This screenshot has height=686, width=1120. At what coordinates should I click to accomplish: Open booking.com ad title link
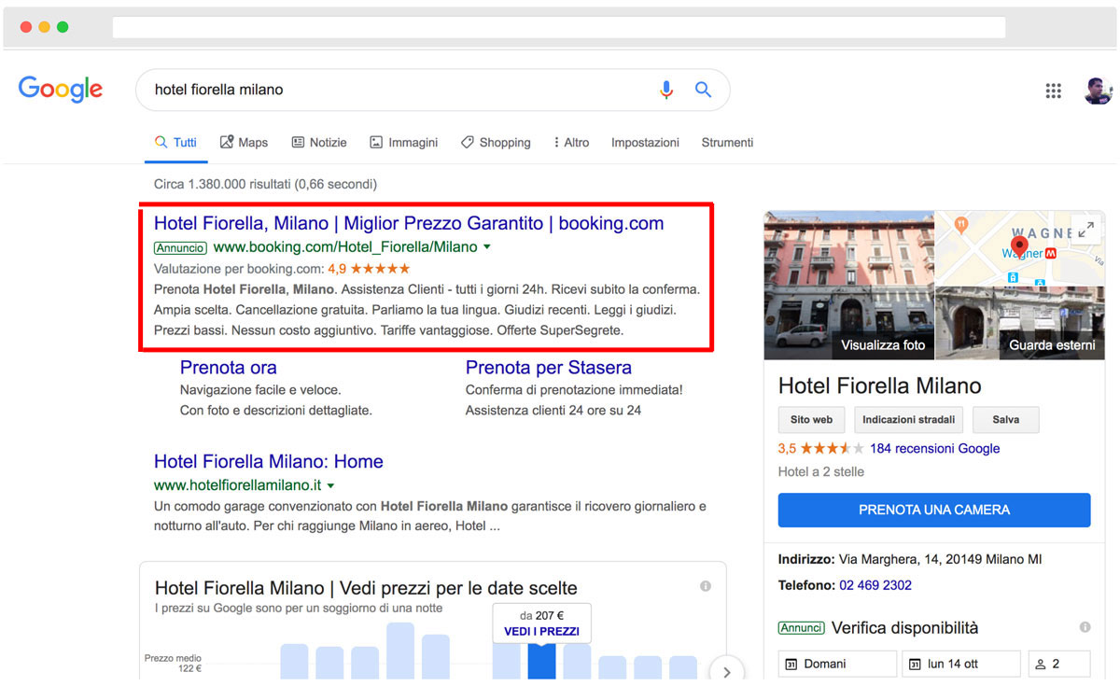409,224
